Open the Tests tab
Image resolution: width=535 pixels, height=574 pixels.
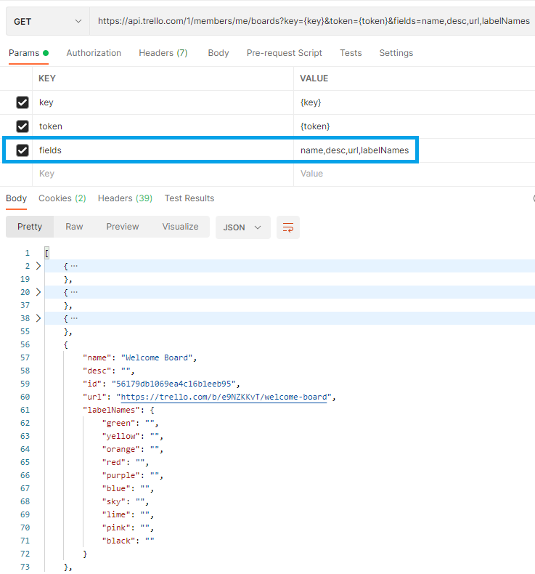(x=351, y=53)
